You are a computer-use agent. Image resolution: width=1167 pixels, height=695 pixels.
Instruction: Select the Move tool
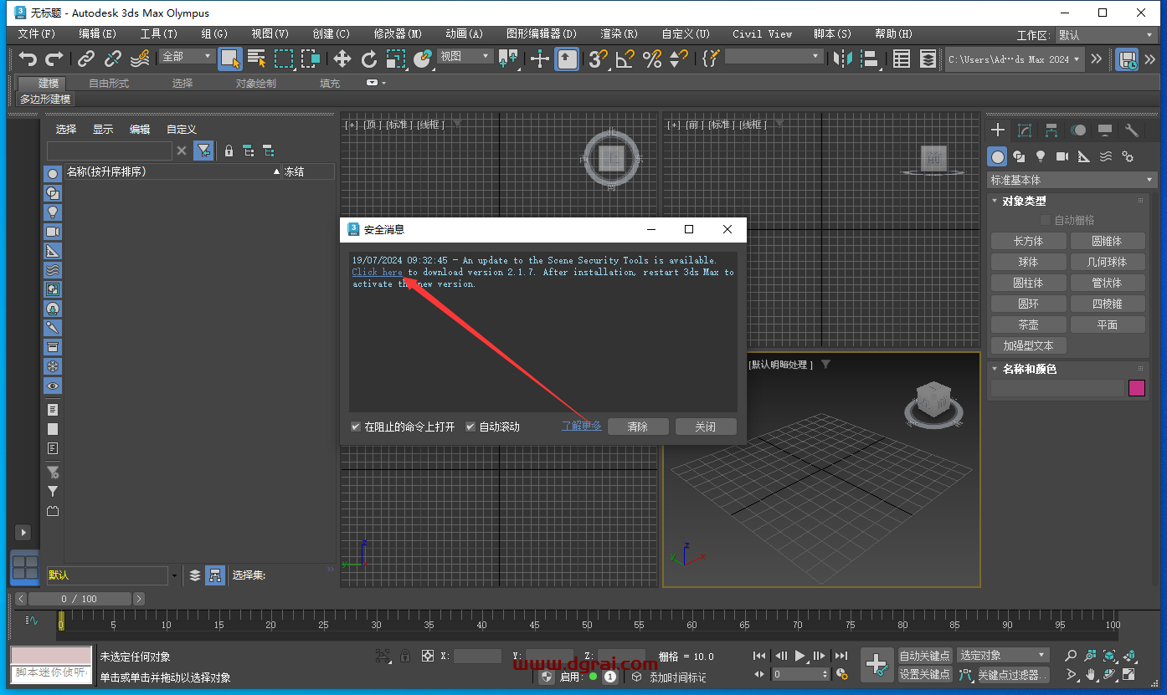pyautogui.click(x=342, y=59)
